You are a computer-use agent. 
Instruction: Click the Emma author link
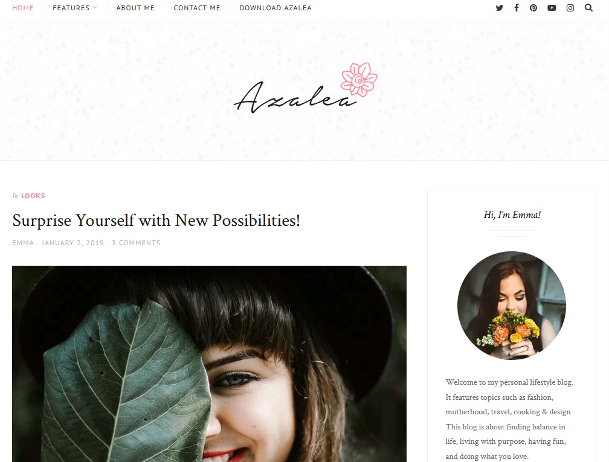(x=23, y=243)
